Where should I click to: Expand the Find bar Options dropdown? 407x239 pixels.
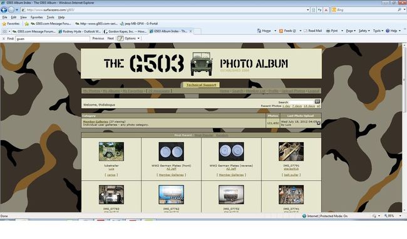[x=132, y=38]
